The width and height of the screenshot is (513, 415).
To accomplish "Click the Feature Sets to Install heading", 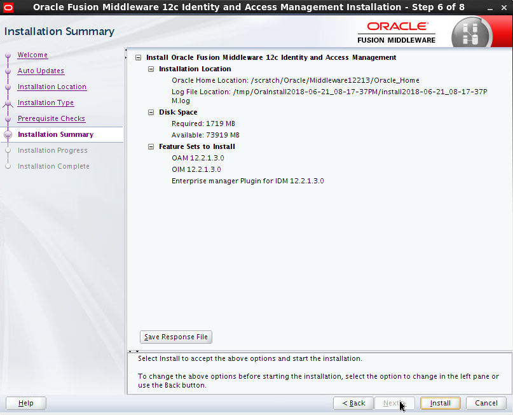I will point(197,147).
